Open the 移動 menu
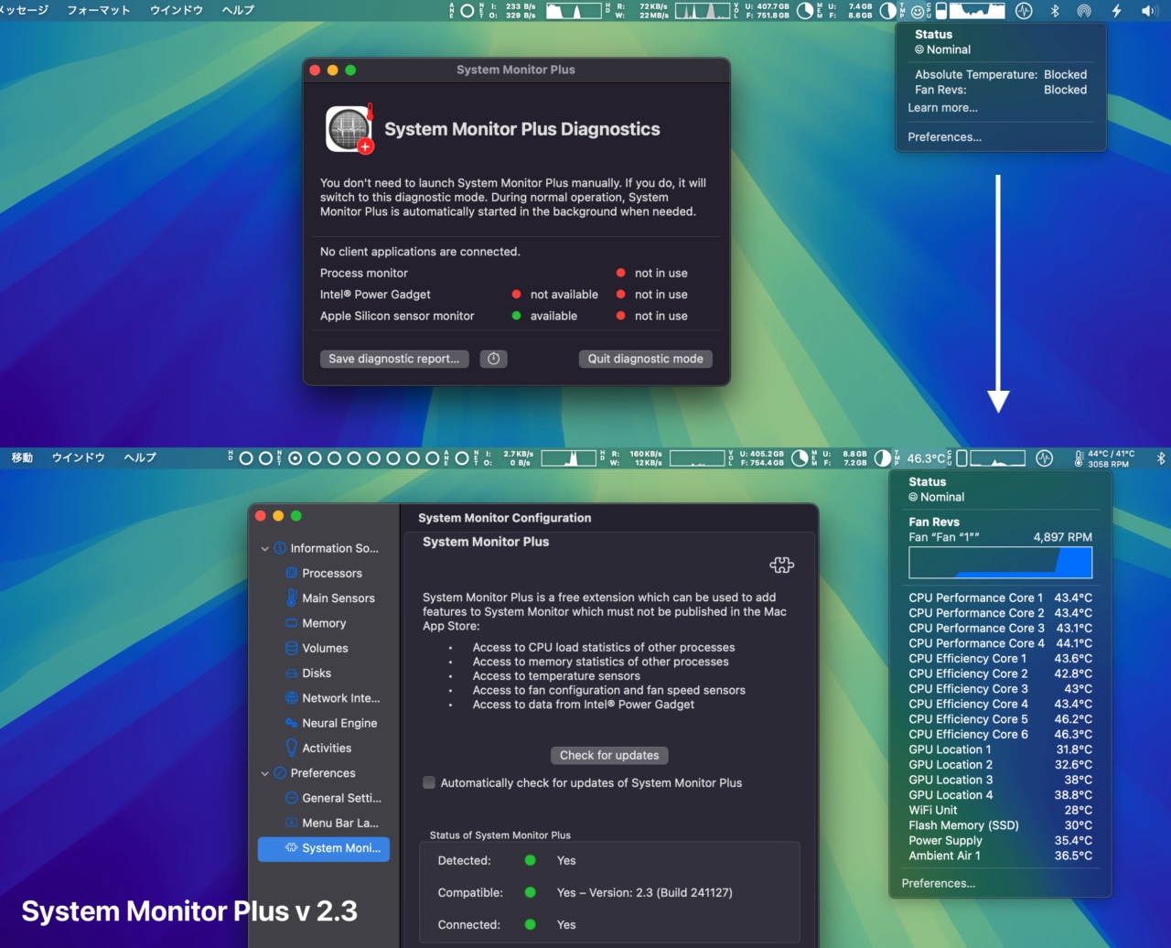The image size is (1171, 948). tap(21, 458)
